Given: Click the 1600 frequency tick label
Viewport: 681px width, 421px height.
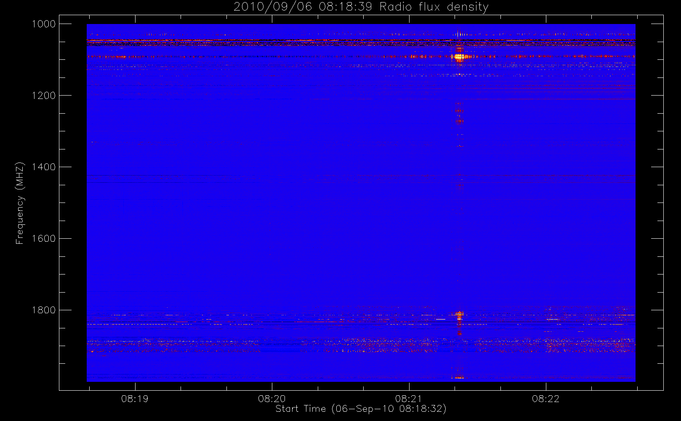Looking at the screenshot, I should pos(44,239).
